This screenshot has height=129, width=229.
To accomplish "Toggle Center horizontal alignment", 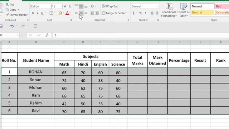I will pos(81,13).
